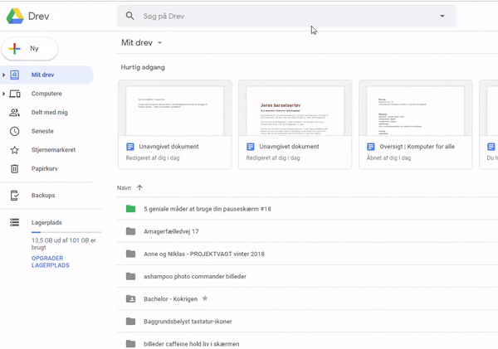Expand the Mit drev tree arrow
498x349 pixels.
tap(4, 75)
